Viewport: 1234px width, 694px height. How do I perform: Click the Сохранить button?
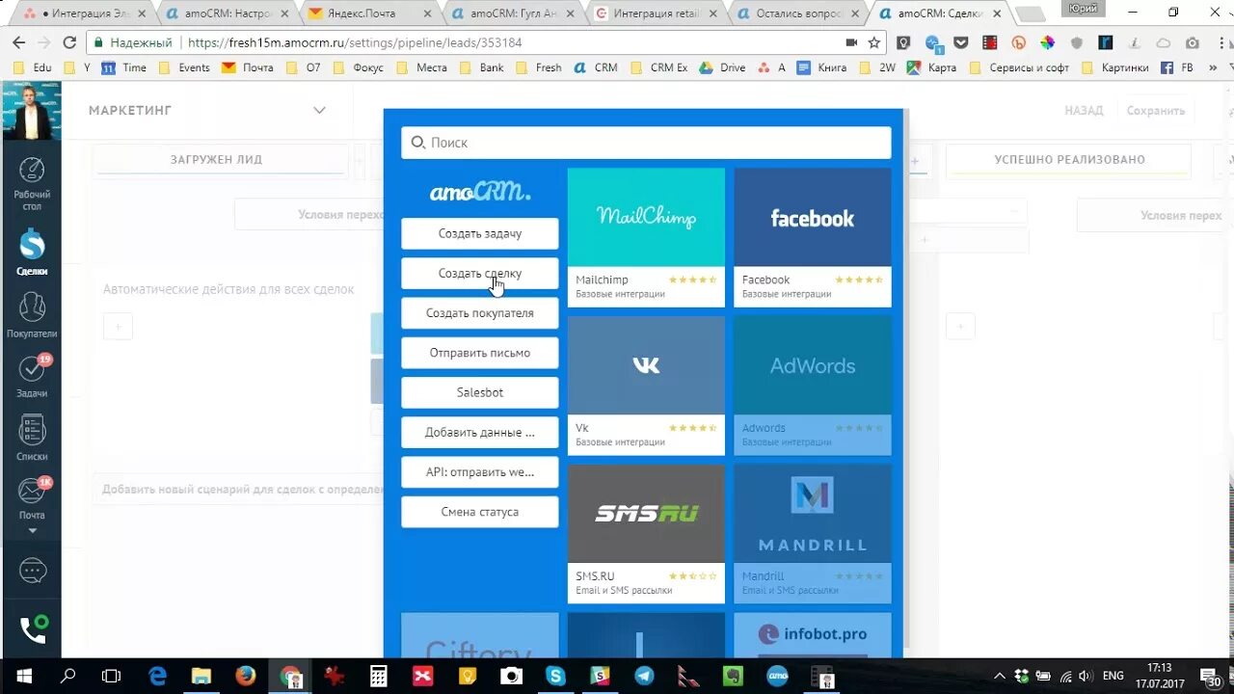1156,111
